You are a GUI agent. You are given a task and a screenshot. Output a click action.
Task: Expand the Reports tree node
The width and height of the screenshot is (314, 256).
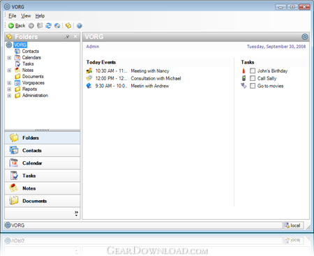tap(9, 89)
